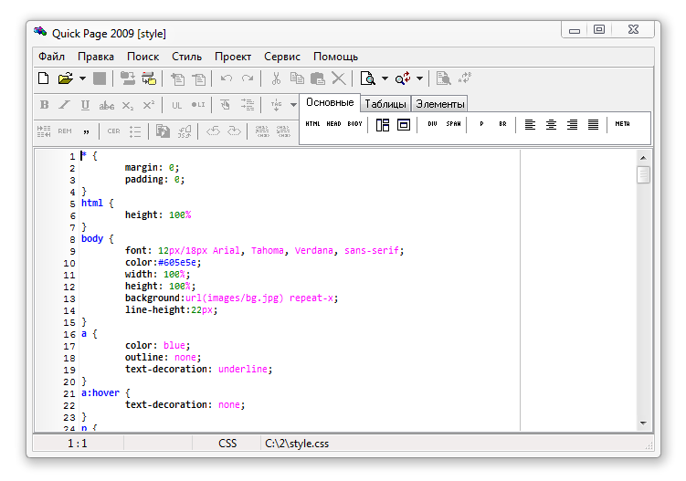This screenshot has height=481, width=686.
Task: Click the redo arrow icon
Action: click(x=248, y=78)
